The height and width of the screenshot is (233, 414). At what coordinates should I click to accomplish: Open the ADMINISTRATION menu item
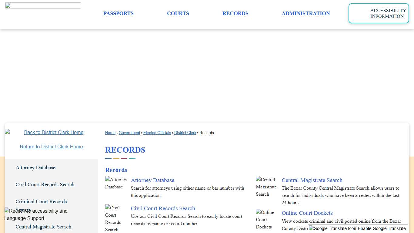pyautogui.click(x=305, y=13)
